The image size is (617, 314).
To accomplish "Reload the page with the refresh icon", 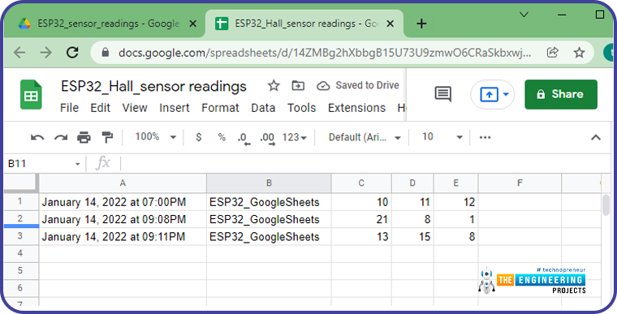I will (72, 52).
